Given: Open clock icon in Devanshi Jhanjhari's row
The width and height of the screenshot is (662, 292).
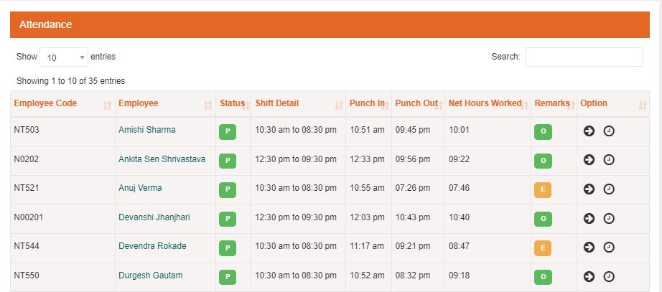Looking at the screenshot, I should [608, 218].
